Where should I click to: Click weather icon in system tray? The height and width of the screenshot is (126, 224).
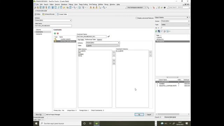pyautogui.click(x=162, y=124)
